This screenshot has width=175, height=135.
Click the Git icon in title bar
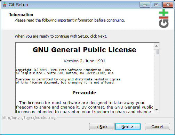coord(5,5)
